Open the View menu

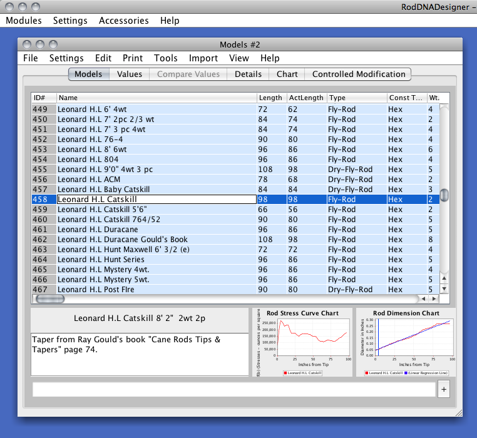[238, 58]
